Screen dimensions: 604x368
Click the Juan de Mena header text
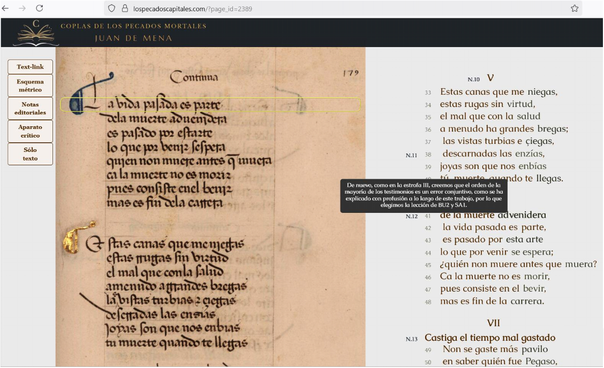tap(133, 38)
